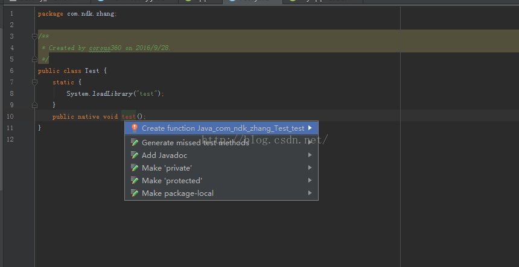This screenshot has width=519, height=267.
Task: Click pencil icon beside Make 'private'
Action: [135, 168]
